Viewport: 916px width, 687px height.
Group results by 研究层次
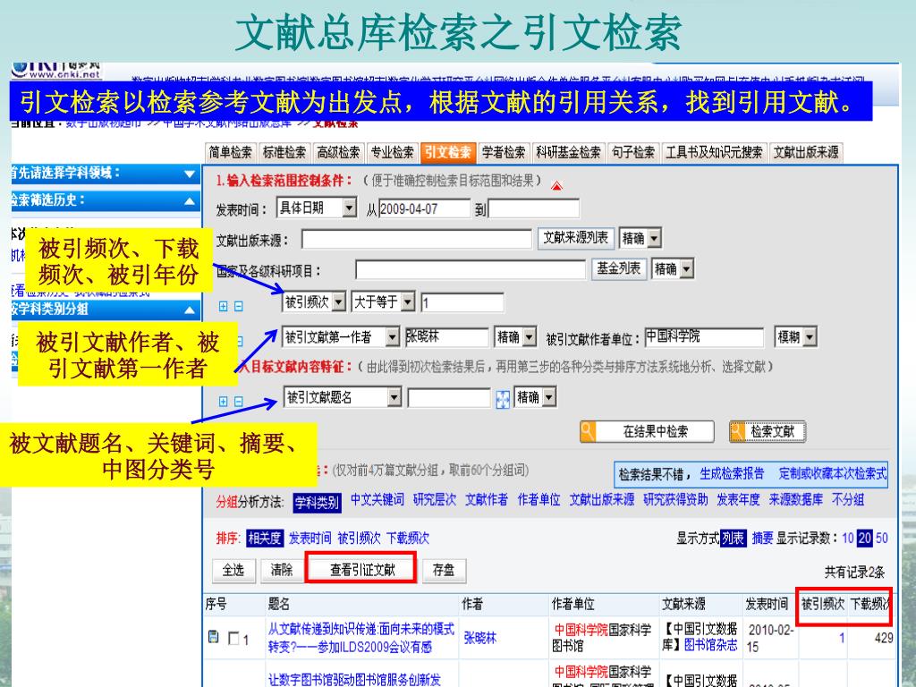(434, 500)
